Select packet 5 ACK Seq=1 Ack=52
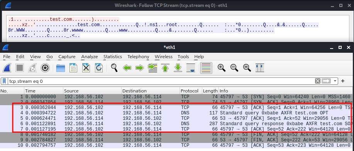354x151 pixels. [177, 118]
